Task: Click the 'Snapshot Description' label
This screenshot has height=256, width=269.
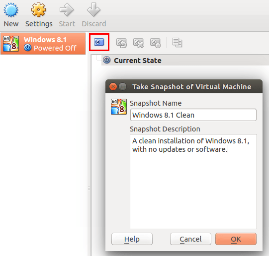Action: 165,129
